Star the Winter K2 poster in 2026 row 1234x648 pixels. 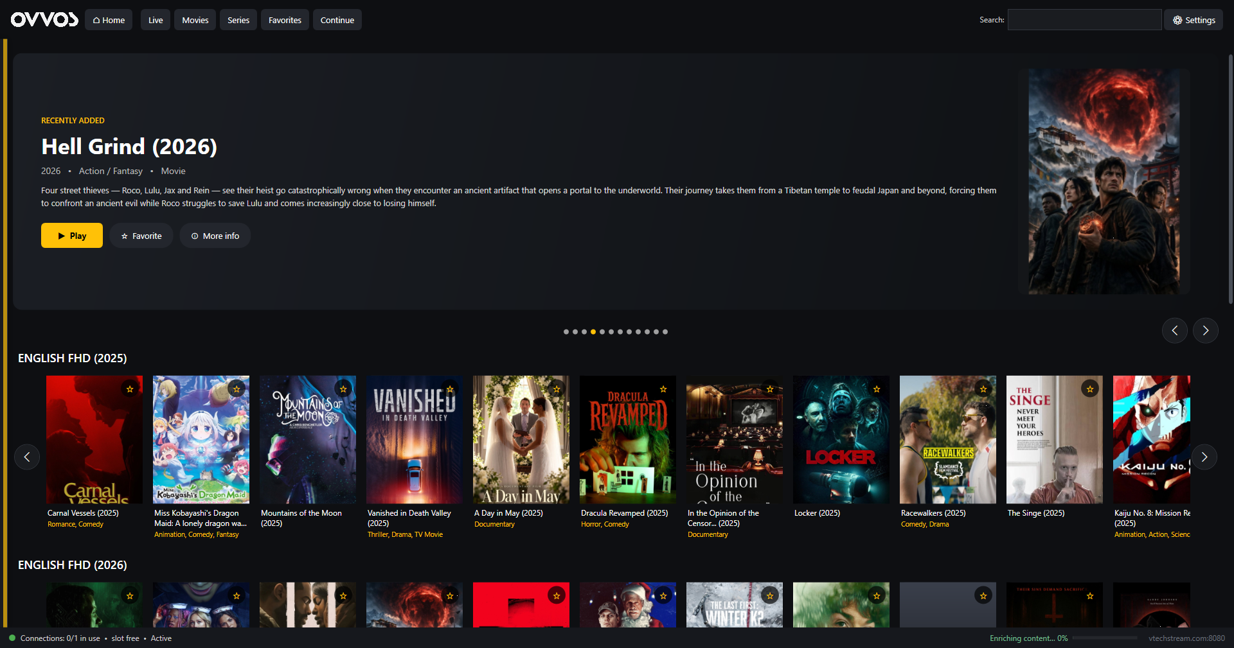(770, 596)
